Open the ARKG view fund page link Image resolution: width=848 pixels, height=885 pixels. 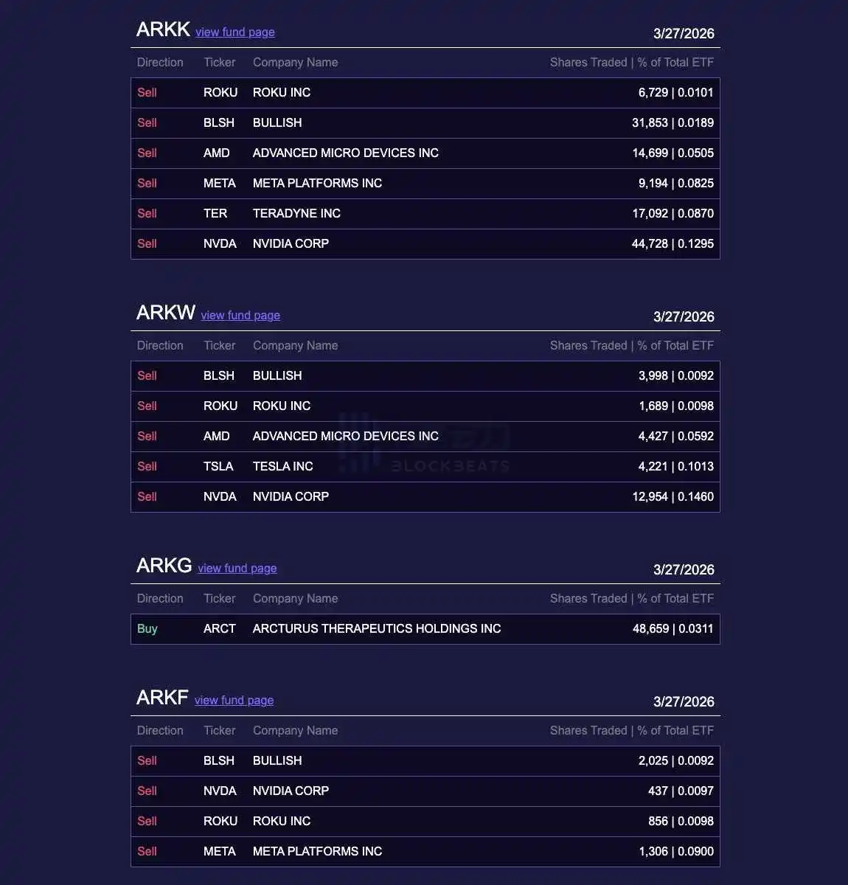tap(237, 568)
